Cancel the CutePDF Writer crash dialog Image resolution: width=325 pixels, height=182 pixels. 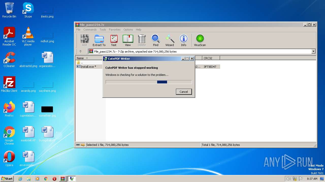click(184, 92)
